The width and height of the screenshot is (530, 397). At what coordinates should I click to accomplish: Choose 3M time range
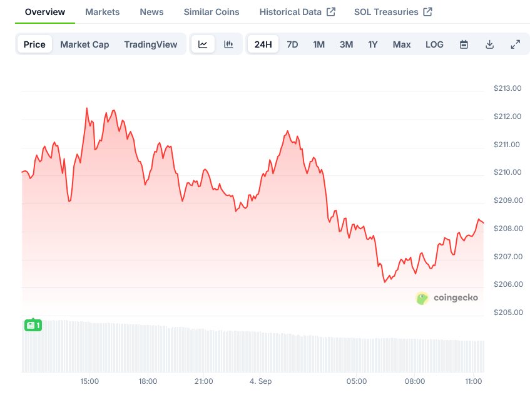(x=347, y=44)
